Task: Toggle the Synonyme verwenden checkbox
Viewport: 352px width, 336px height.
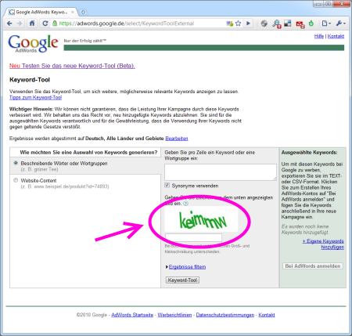Action: 167,186
